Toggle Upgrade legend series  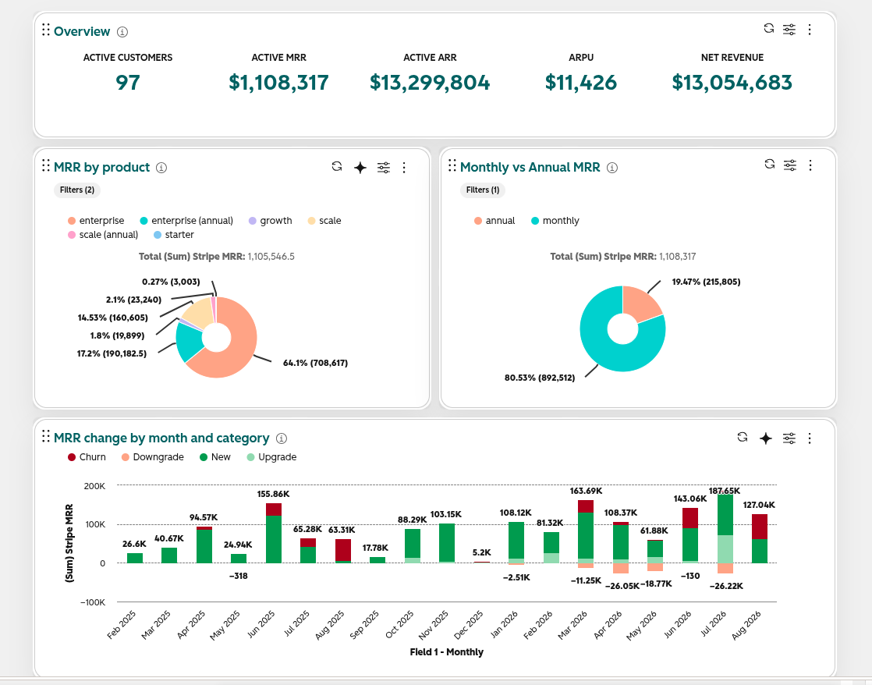click(271, 457)
